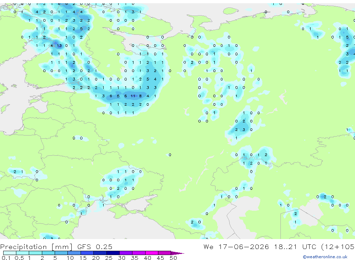Screen dimensions: 355x260
Task: Click the date '17-06-2026'
Action: (x=244, y=247)
